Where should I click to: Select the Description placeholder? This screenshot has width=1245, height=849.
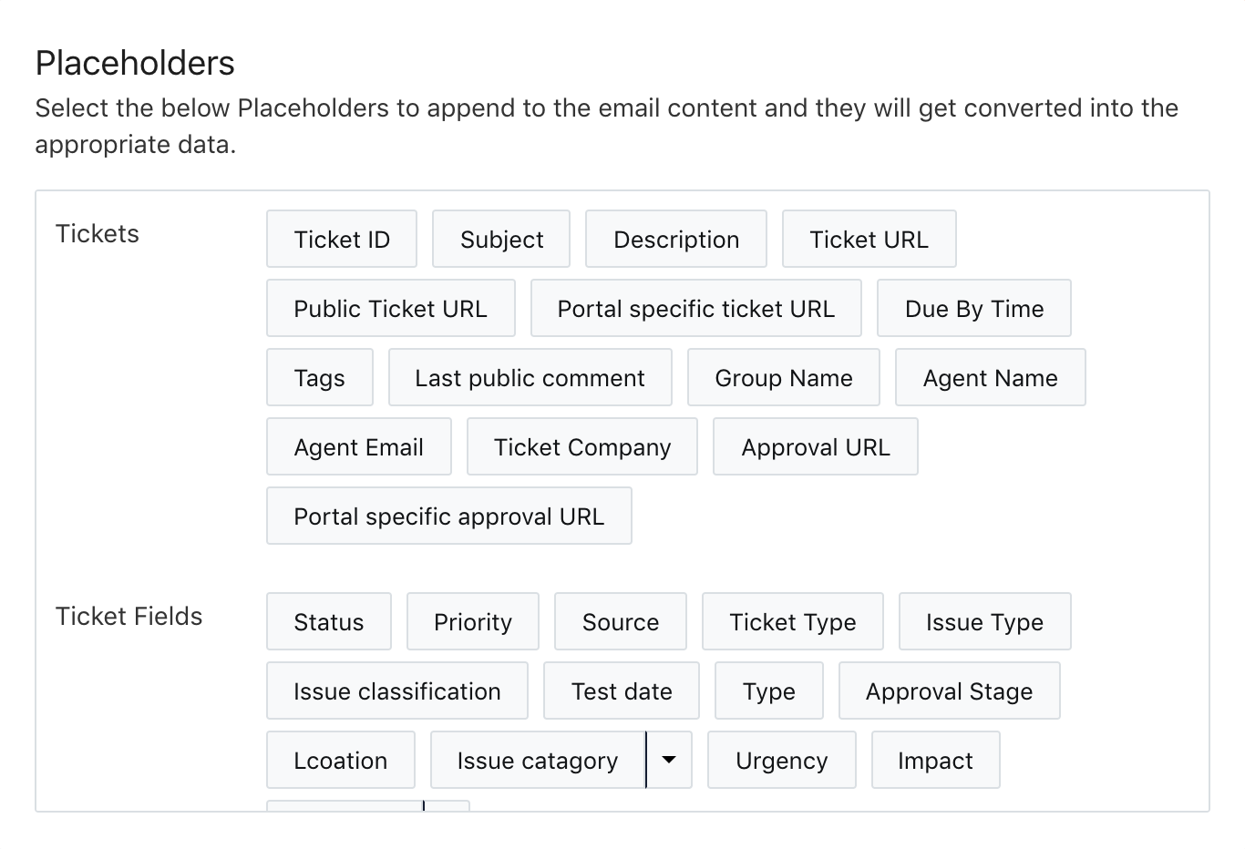tap(676, 239)
